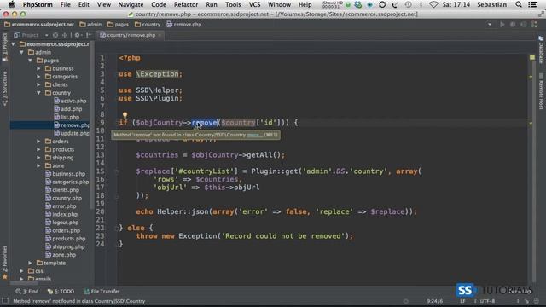This screenshot has height=307, width=546.
Task: Expand the template folder
Action: (31, 263)
